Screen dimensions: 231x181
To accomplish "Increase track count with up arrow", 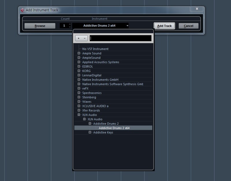I will 70,24.
